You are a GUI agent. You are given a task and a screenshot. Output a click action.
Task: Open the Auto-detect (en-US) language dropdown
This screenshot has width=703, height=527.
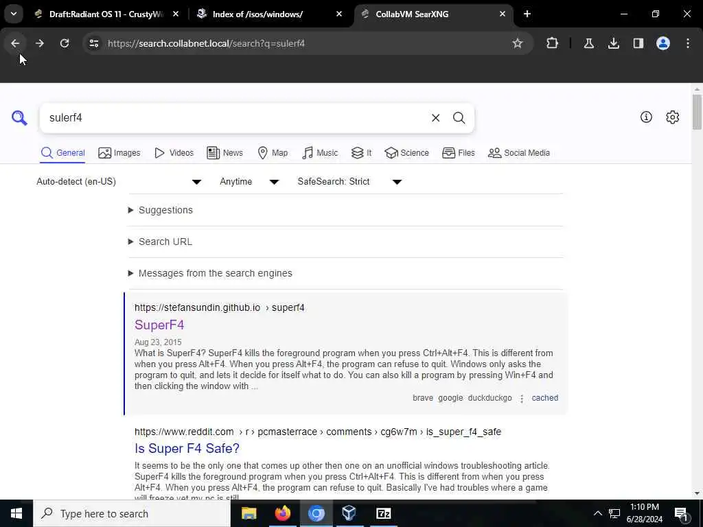tap(119, 181)
